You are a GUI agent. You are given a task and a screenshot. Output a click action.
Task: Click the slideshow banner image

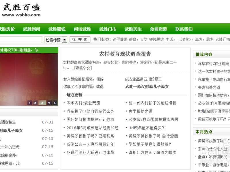coord(29,79)
